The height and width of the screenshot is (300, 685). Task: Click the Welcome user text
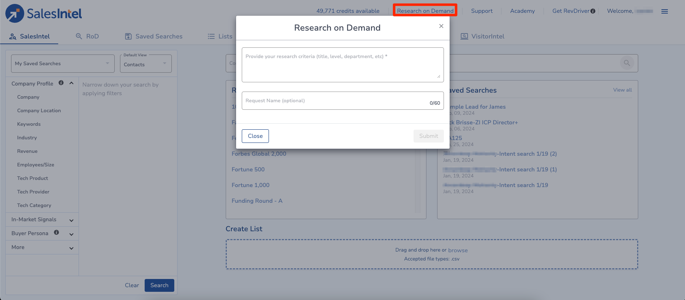click(x=630, y=11)
